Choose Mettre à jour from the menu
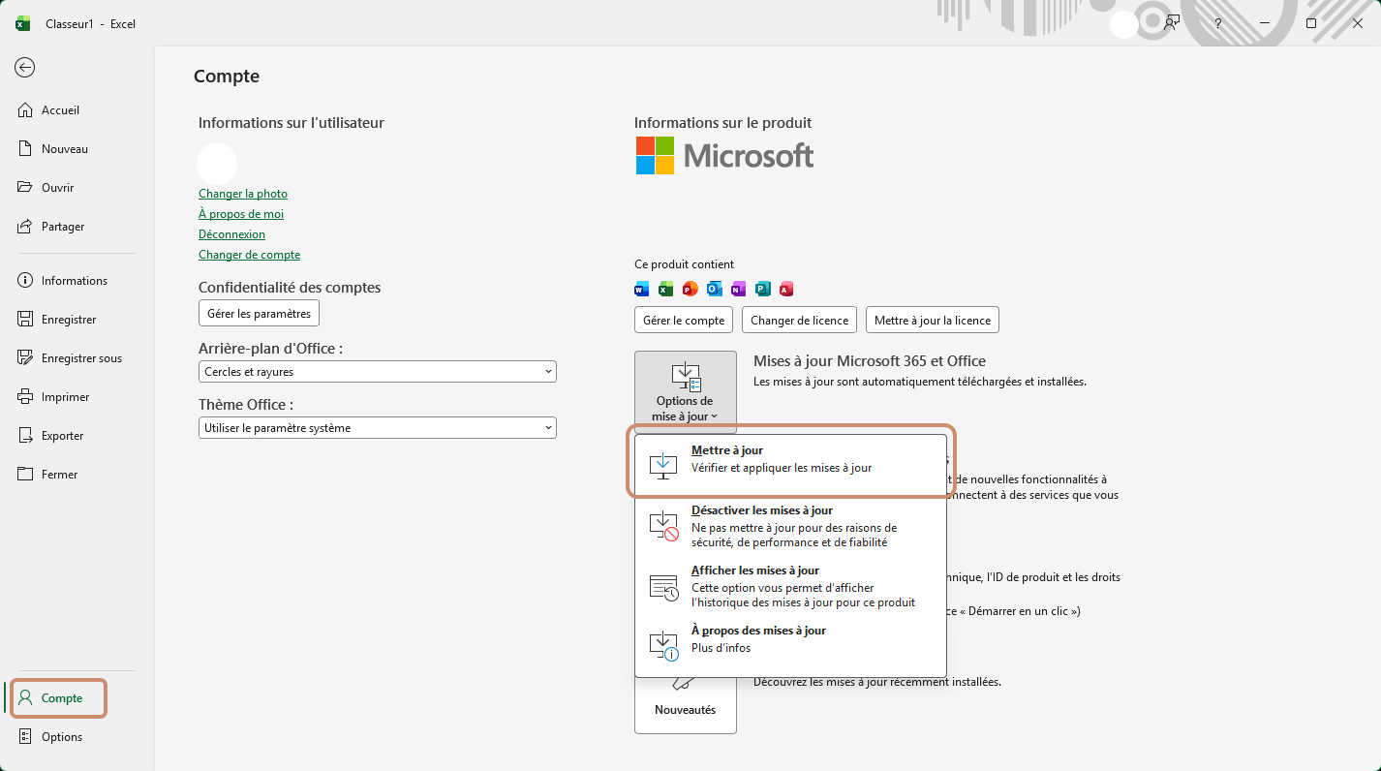Image resolution: width=1381 pixels, height=771 pixels. tap(790, 466)
